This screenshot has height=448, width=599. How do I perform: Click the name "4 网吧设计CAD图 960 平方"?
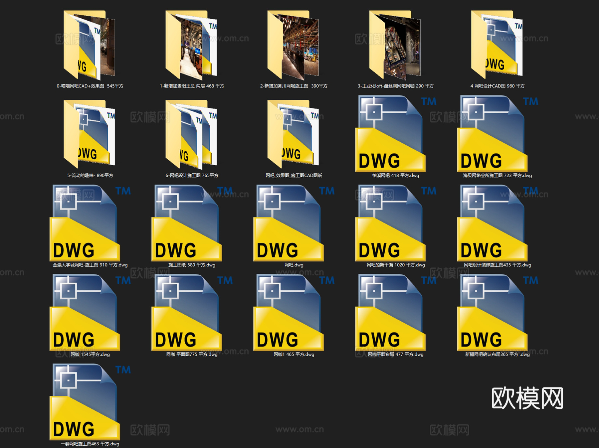pos(498,86)
